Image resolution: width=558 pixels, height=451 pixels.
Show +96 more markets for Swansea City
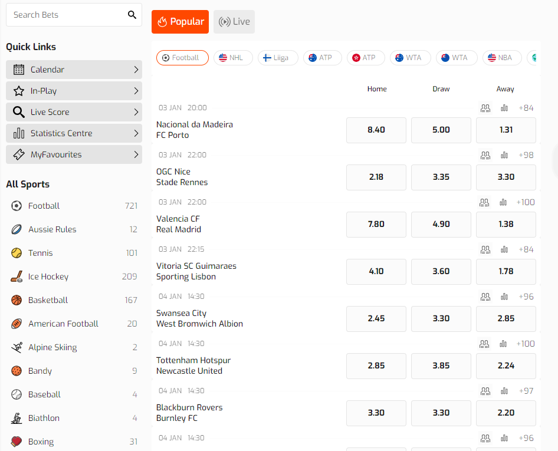pyautogui.click(x=526, y=297)
